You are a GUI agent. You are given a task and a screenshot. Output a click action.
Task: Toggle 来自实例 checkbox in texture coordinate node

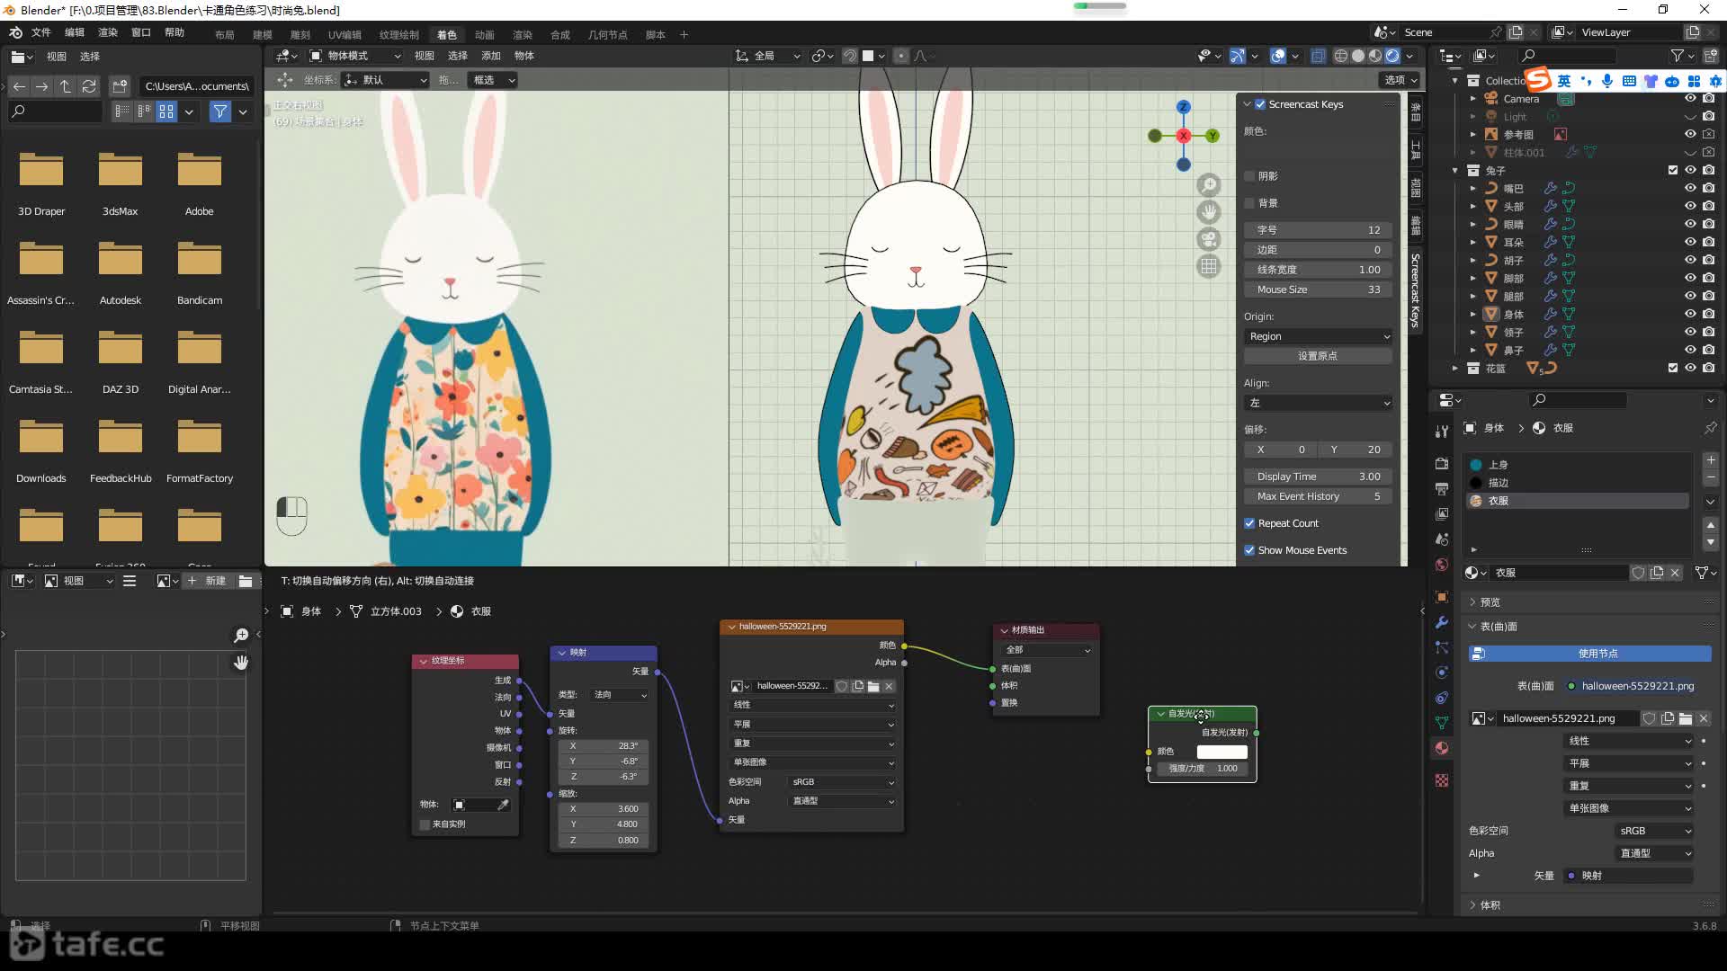point(425,824)
